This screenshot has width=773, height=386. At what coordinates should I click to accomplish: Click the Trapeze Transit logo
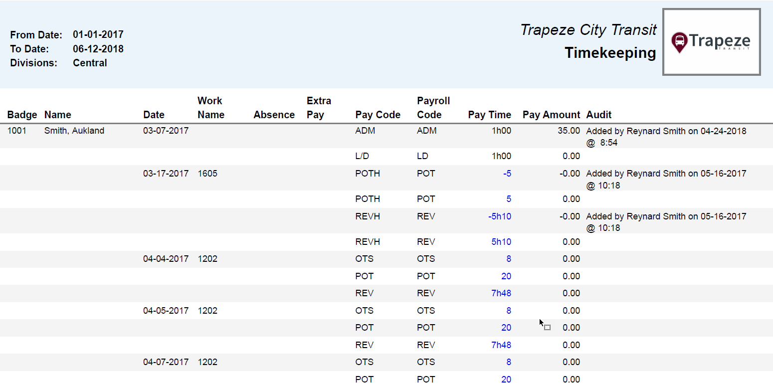point(712,42)
